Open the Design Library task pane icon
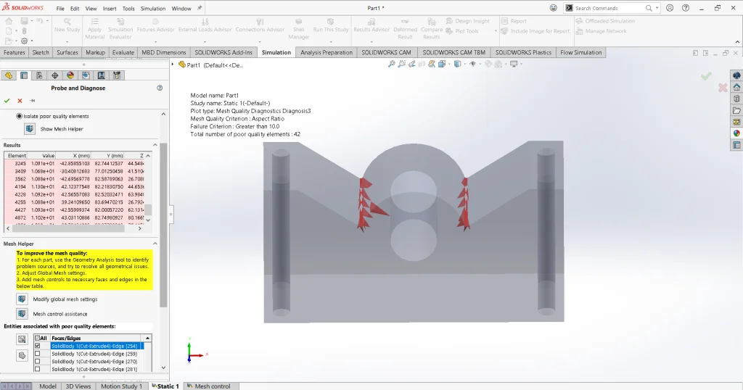The height and width of the screenshot is (390, 743). click(736, 99)
